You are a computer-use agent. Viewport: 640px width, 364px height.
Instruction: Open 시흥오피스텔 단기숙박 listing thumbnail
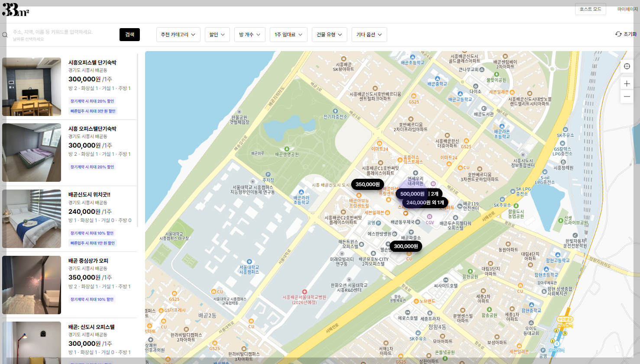tap(32, 87)
